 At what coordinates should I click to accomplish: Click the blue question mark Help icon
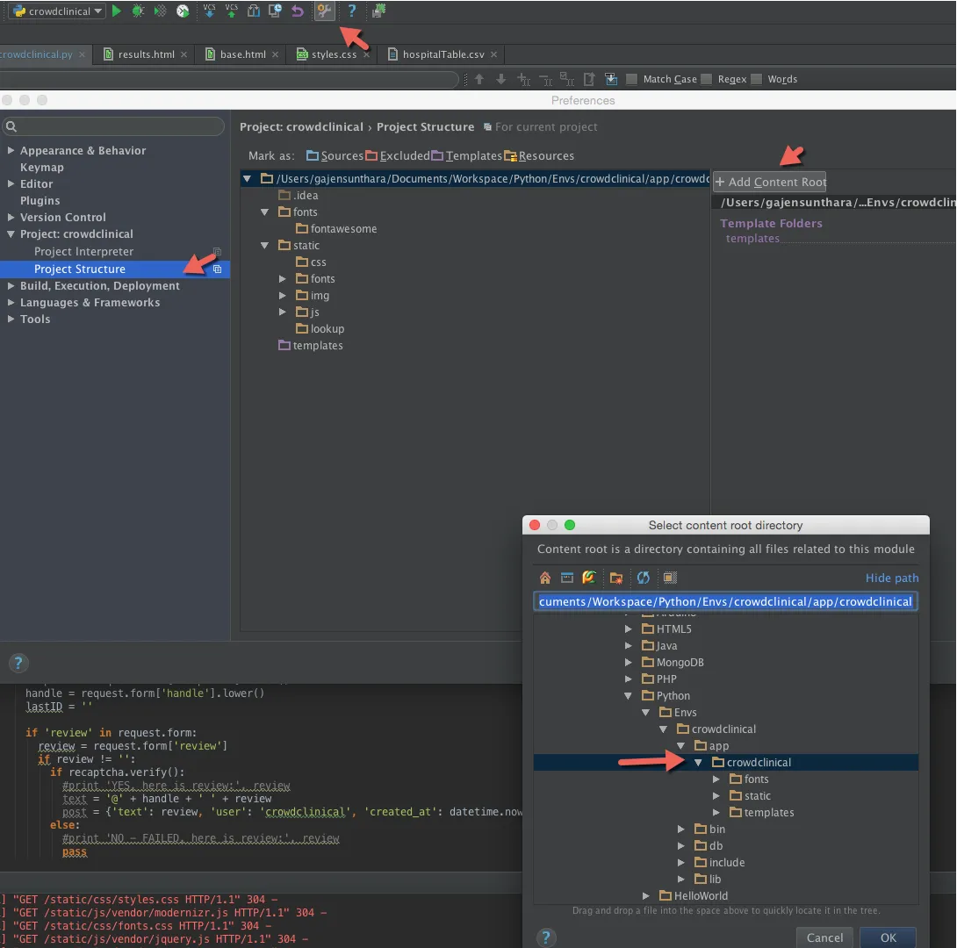tap(352, 11)
